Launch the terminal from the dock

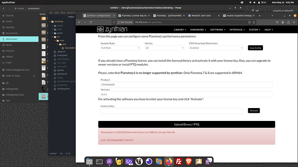99,161
